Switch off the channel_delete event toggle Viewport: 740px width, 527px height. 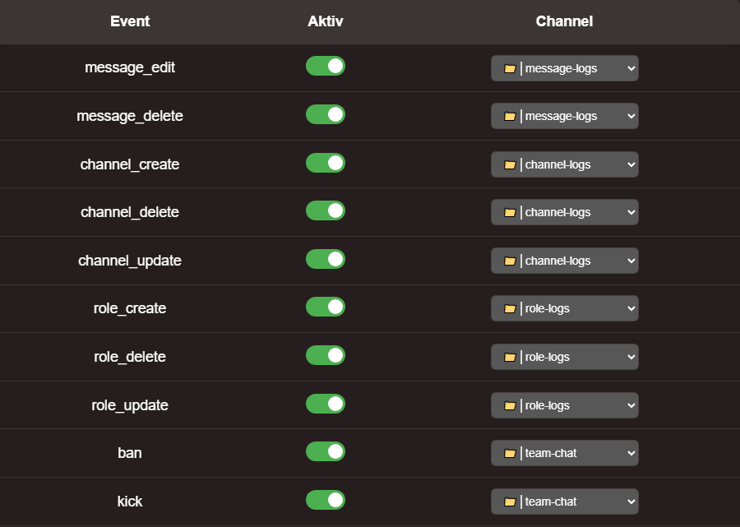coord(325,211)
